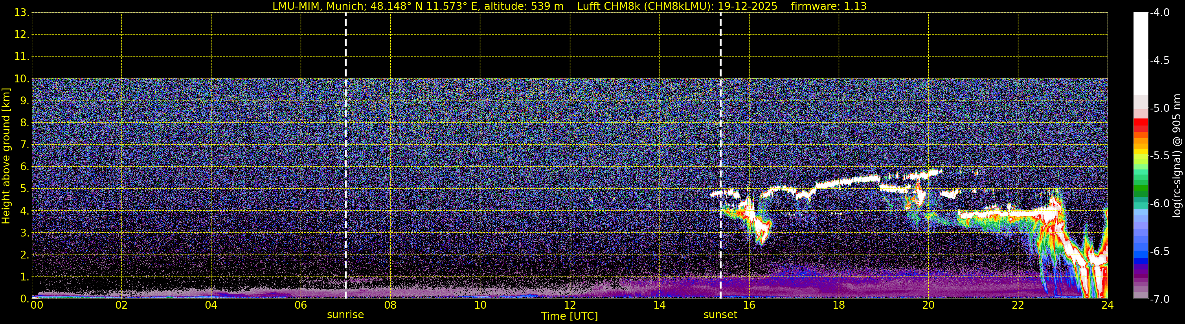The image size is (1185, 324).
Task: Click time axis tick label '22'
Action: tap(1018, 305)
